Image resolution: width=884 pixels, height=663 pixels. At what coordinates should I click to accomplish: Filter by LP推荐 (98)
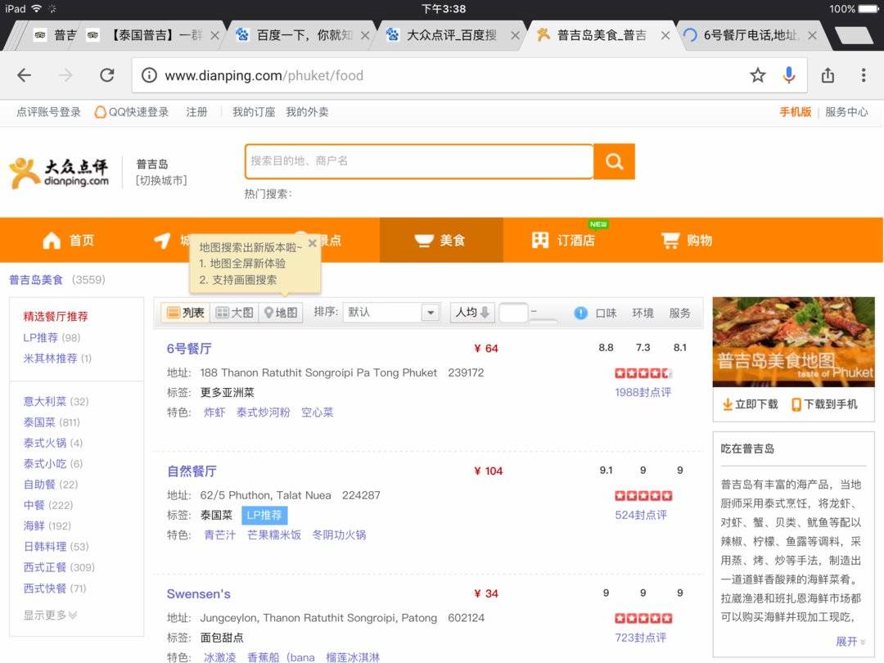52,338
